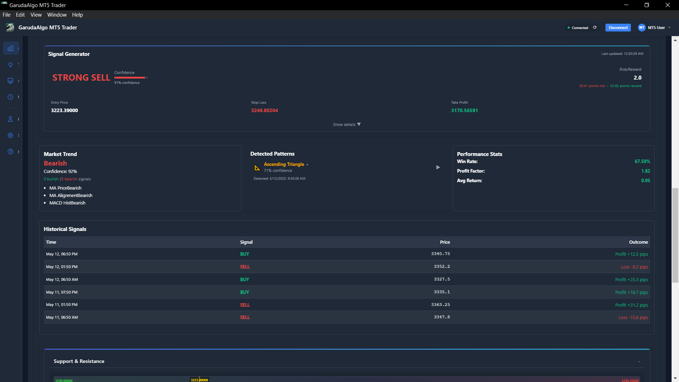Image resolution: width=679 pixels, height=382 pixels.
Task: Select the May 12 BUY signal row at 3340.75
Action: click(346, 254)
